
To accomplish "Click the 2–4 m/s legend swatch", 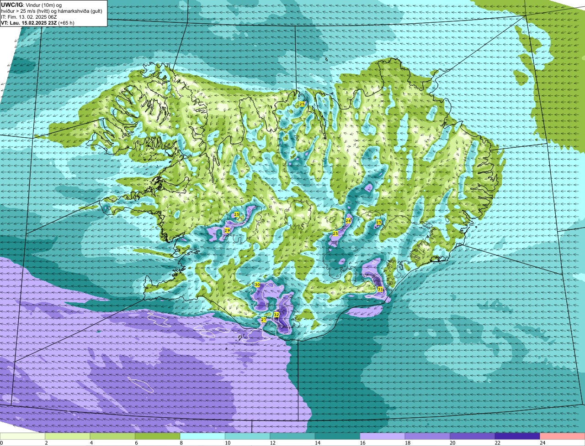I will (x=68, y=436).
